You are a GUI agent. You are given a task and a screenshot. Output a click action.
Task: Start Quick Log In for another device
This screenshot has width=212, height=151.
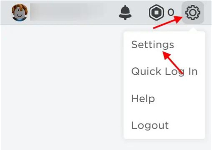(164, 71)
